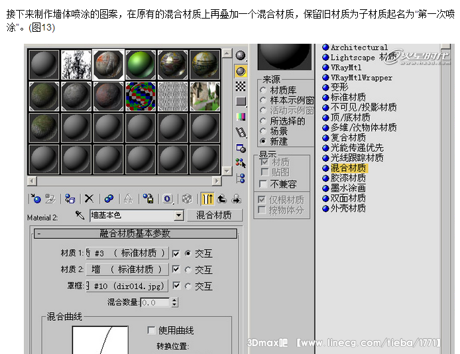Click the 材质 2 墙 标准材质 button

[x=127, y=269]
